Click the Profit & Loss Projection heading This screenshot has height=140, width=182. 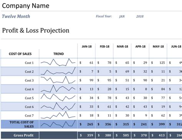(x=36, y=31)
